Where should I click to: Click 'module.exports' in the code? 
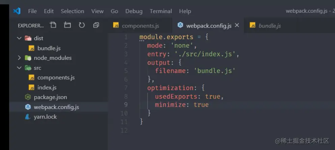pyautogui.click(x=166, y=37)
